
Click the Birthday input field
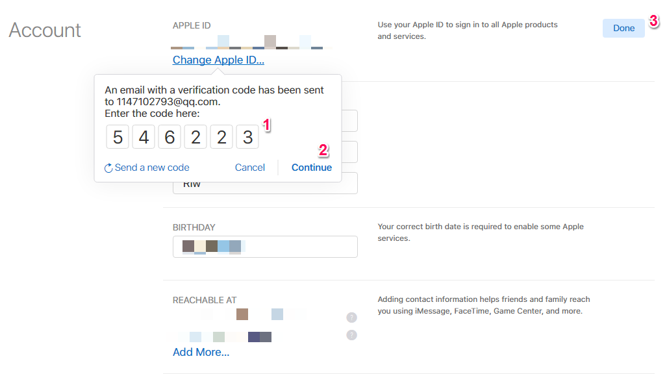[265, 247]
